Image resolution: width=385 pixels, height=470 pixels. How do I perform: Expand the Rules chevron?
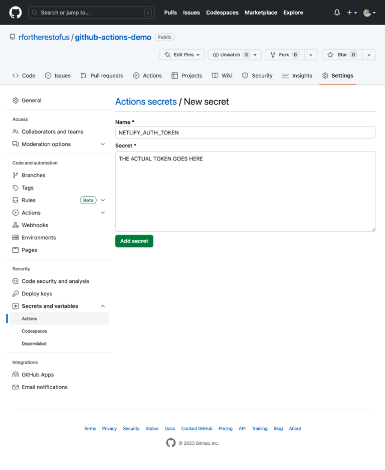click(103, 200)
